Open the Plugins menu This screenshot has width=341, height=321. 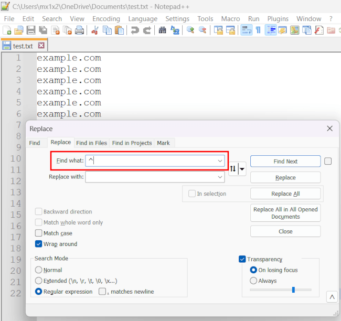(x=278, y=19)
